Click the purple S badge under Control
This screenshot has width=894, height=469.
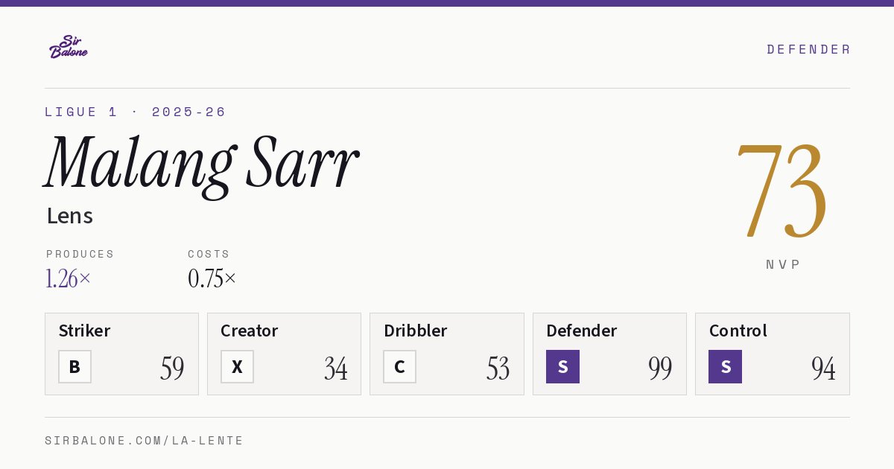point(725,366)
